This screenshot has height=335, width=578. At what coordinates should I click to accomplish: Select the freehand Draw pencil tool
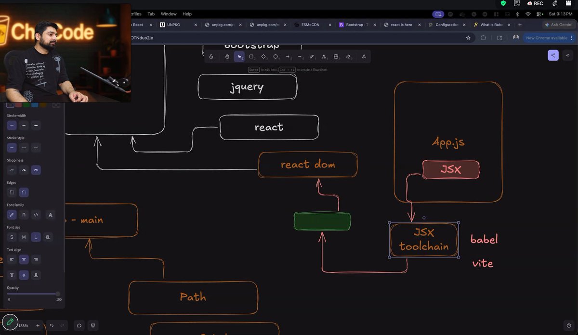(x=312, y=57)
